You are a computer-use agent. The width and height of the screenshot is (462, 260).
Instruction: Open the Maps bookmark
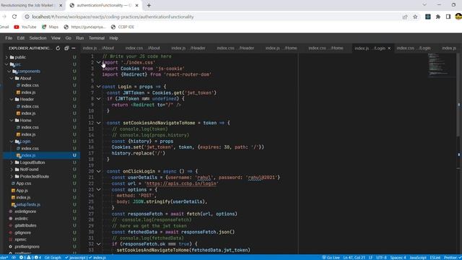50,27
